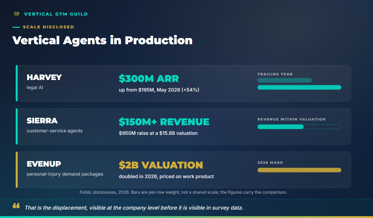Click the 'HARVEY' company name
The width and height of the screenshot is (373, 218).
click(44, 78)
